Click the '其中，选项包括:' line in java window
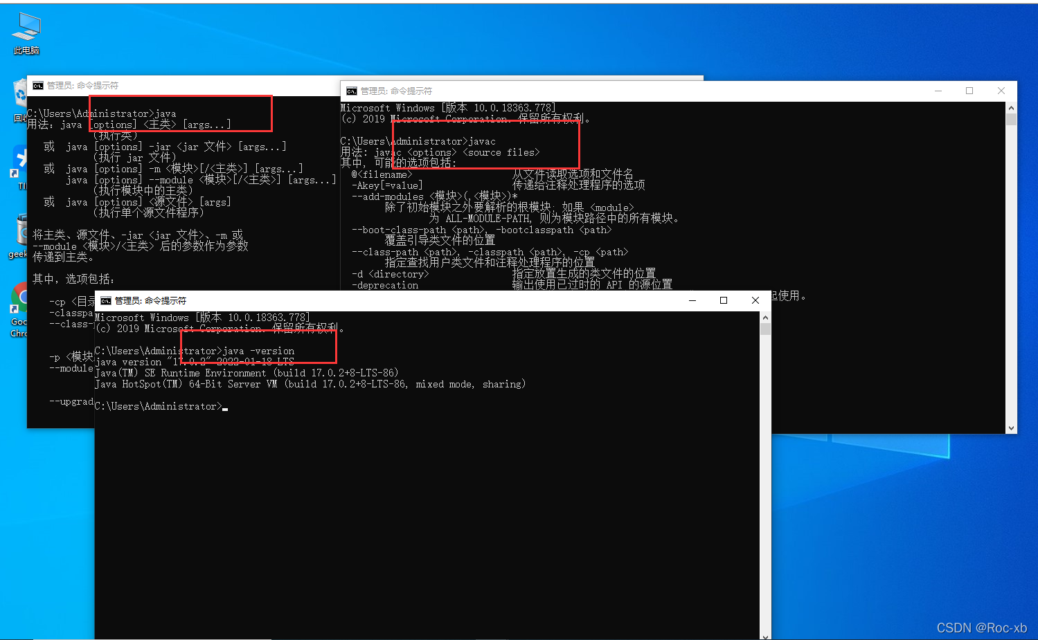 tap(73, 279)
